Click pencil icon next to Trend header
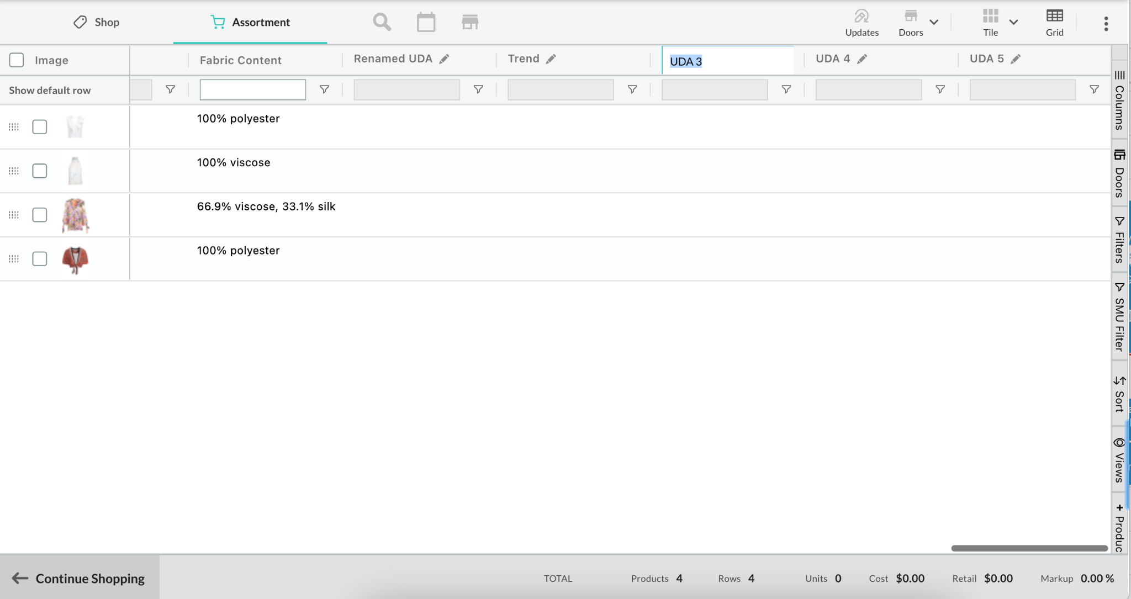The image size is (1131, 599). click(x=551, y=59)
